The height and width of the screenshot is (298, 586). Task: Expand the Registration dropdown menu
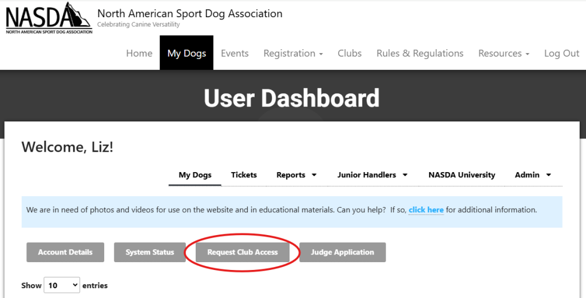coord(293,53)
